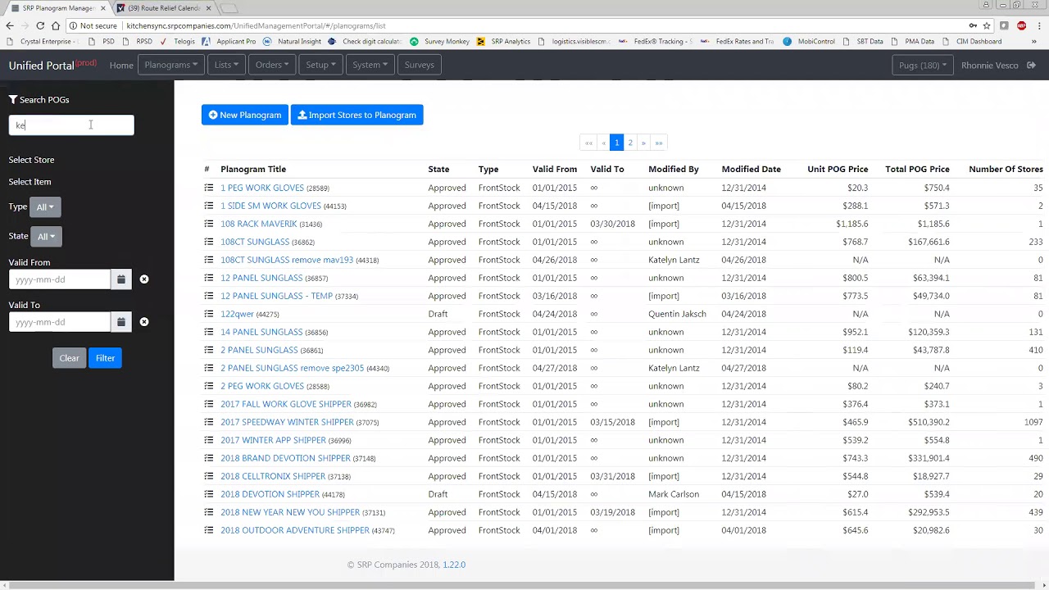
Task: Clear the Valid From date field
Action: click(144, 279)
